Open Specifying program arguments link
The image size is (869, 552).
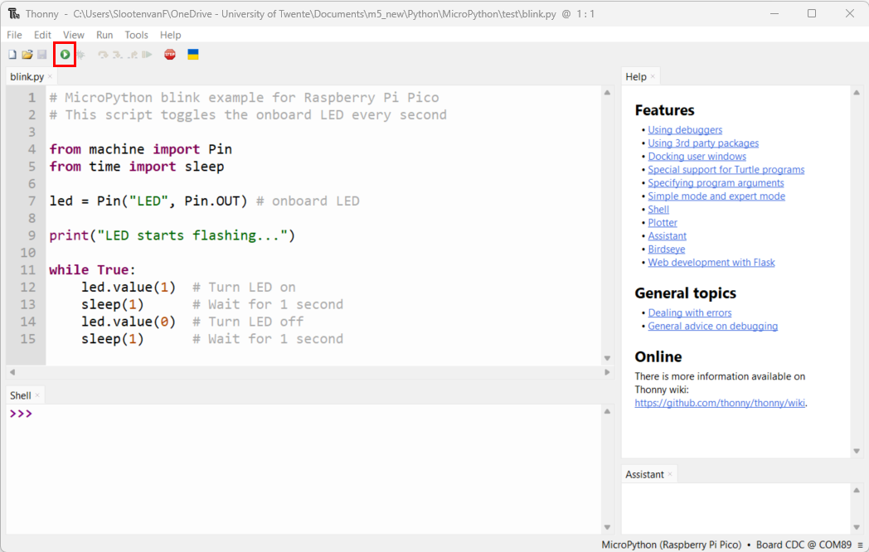[x=716, y=183]
